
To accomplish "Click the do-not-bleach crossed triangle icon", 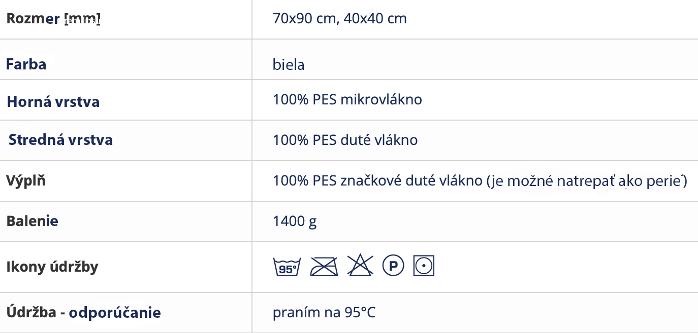I will pyautogui.click(x=360, y=265).
